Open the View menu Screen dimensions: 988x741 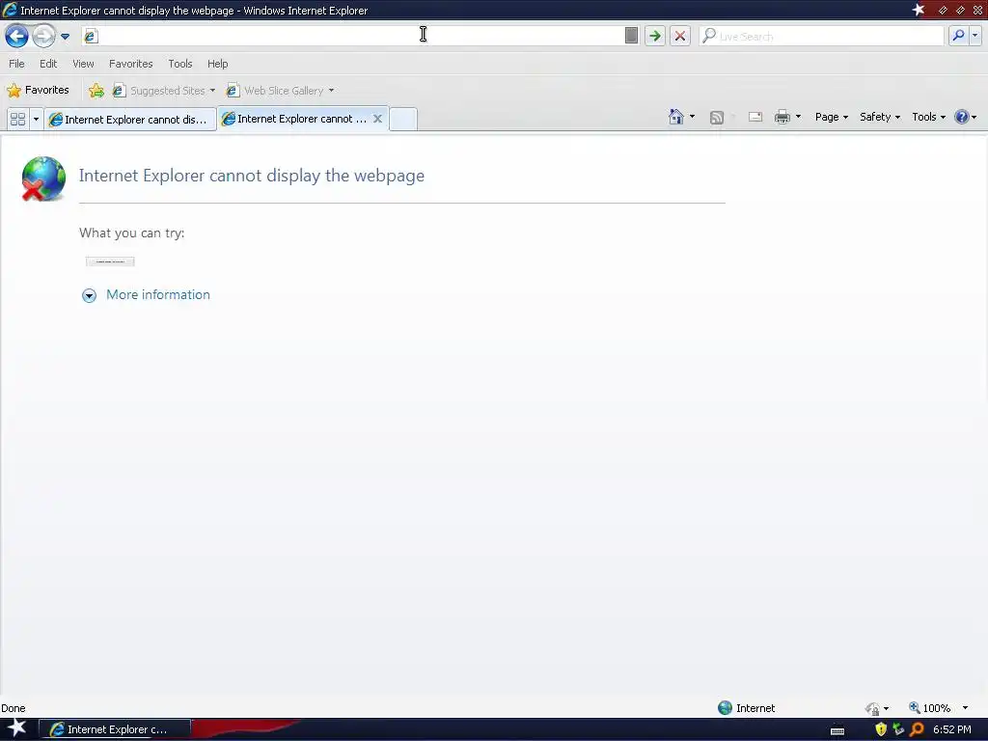pyautogui.click(x=83, y=64)
